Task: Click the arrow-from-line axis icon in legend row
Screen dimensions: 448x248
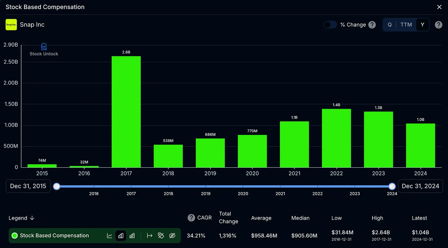Action: click(149, 236)
